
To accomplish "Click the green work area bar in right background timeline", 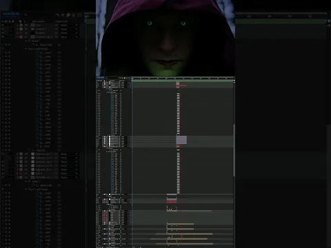I will [x=281, y=21].
